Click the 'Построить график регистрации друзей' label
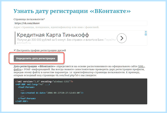The height and width of the screenshot is (113, 167). [x=41, y=51]
